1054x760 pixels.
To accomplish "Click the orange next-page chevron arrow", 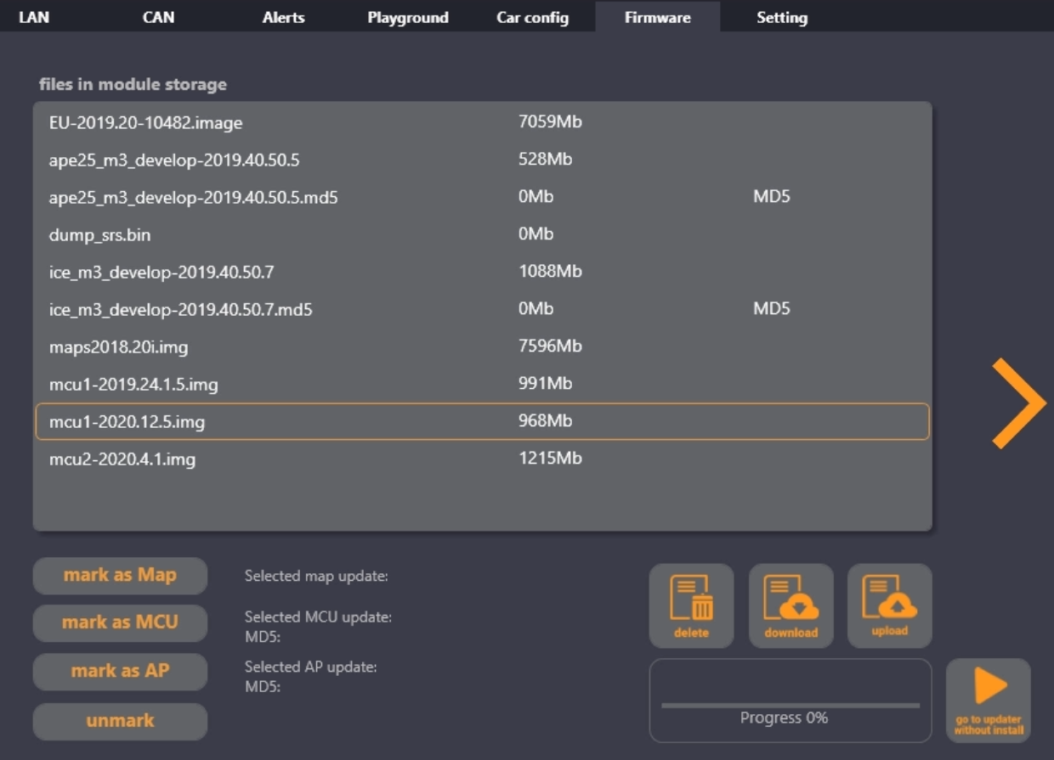I will (1017, 403).
